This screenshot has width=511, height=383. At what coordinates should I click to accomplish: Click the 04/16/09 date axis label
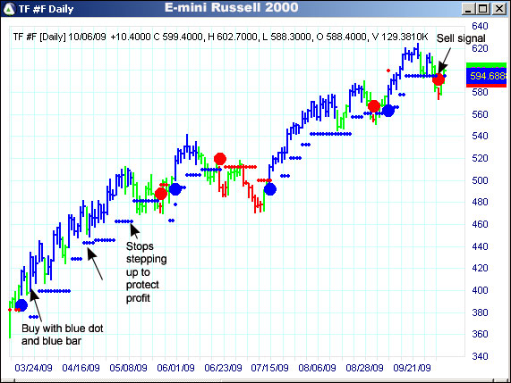click(x=81, y=368)
